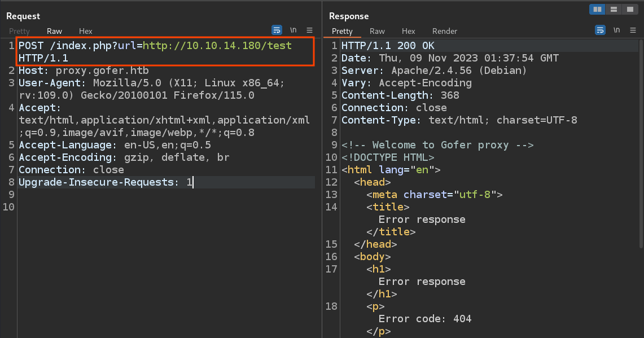644x338 pixels.
Task: Open the Request editor options menu
Action: (309, 30)
